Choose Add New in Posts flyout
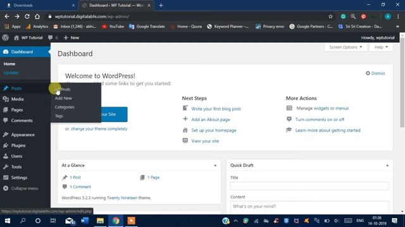The image size is (405, 227). pyautogui.click(x=63, y=98)
